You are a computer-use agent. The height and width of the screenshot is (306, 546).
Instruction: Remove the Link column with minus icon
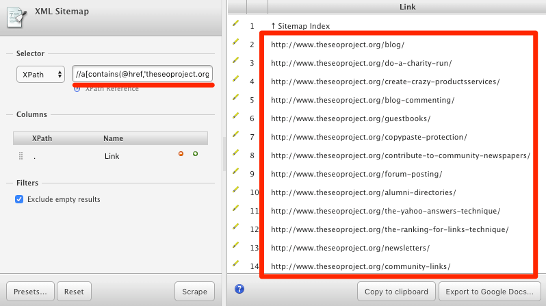click(181, 154)
